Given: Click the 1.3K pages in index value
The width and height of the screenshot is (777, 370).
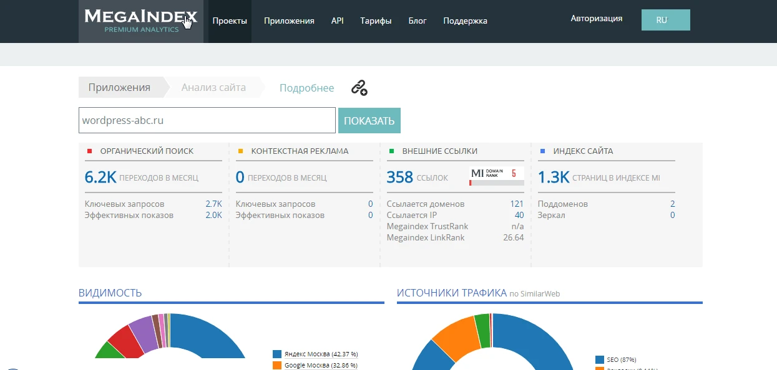Looking at the screenshot, I should pos(554,178).
